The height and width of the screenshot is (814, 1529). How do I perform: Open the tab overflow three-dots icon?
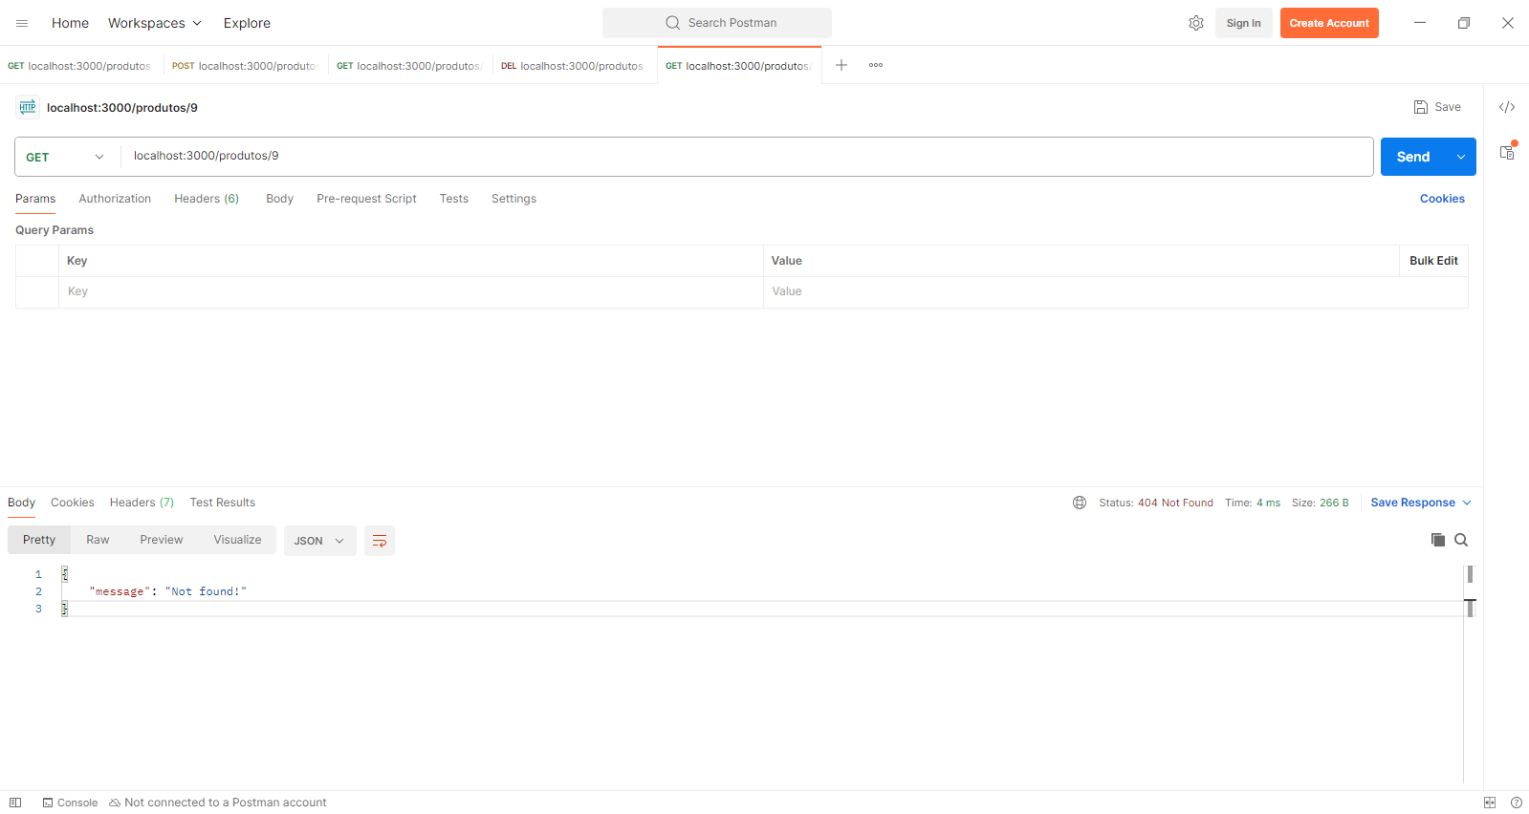click(876, 65)
